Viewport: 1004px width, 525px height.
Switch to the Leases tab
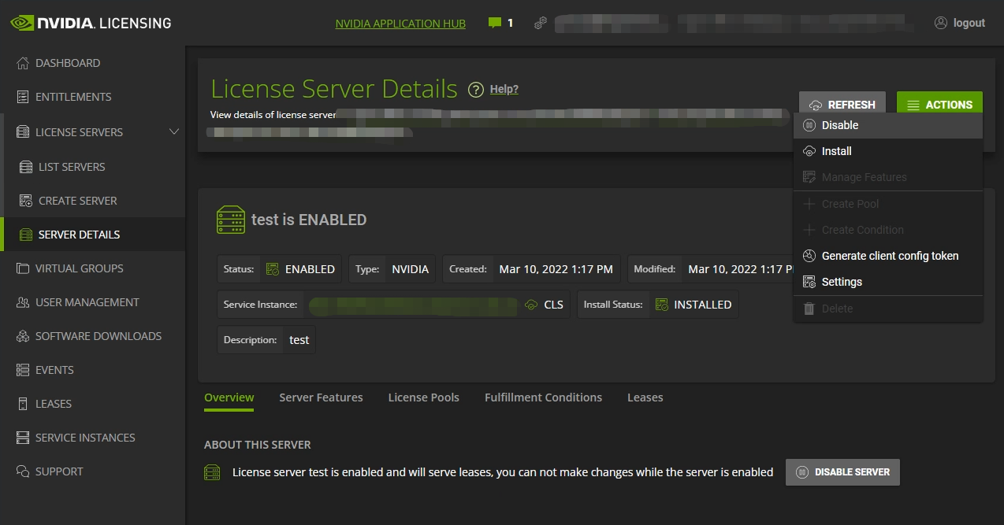click(645, 397)
